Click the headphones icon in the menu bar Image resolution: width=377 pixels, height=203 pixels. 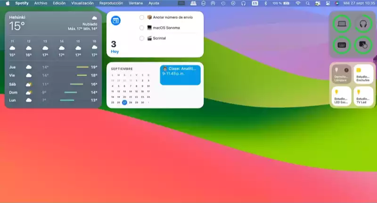coord(243,3)
